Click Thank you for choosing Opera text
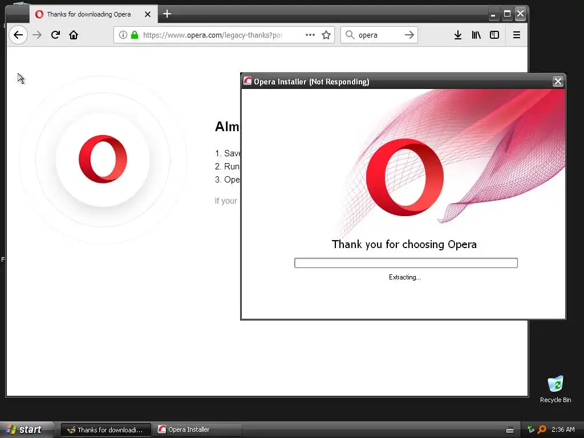The width and height of the screenshot is (584, 438). (404, 244)
